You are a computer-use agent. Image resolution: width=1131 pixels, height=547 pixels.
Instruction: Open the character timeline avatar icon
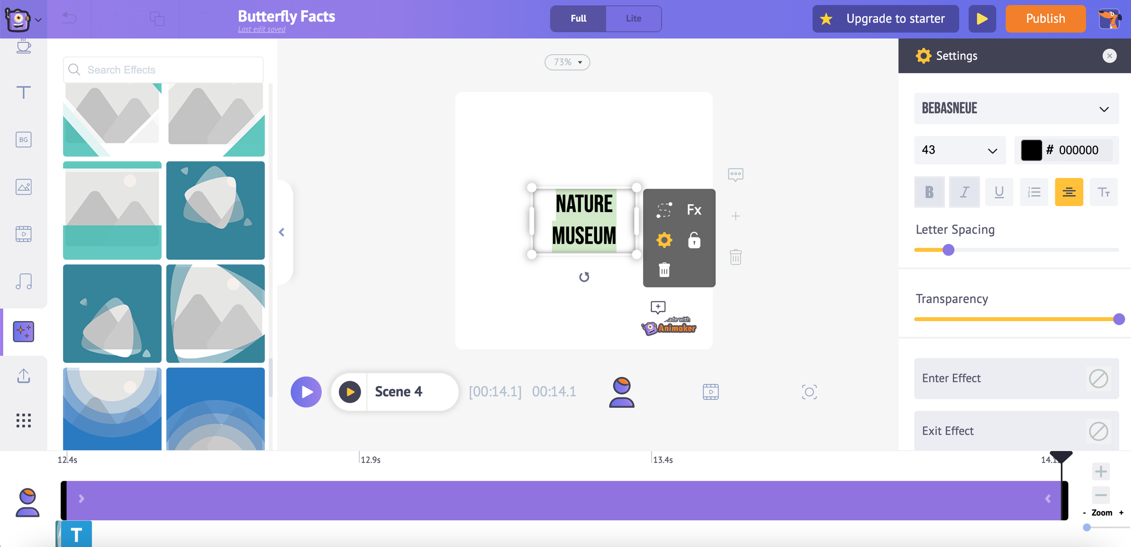pos(622,392)
